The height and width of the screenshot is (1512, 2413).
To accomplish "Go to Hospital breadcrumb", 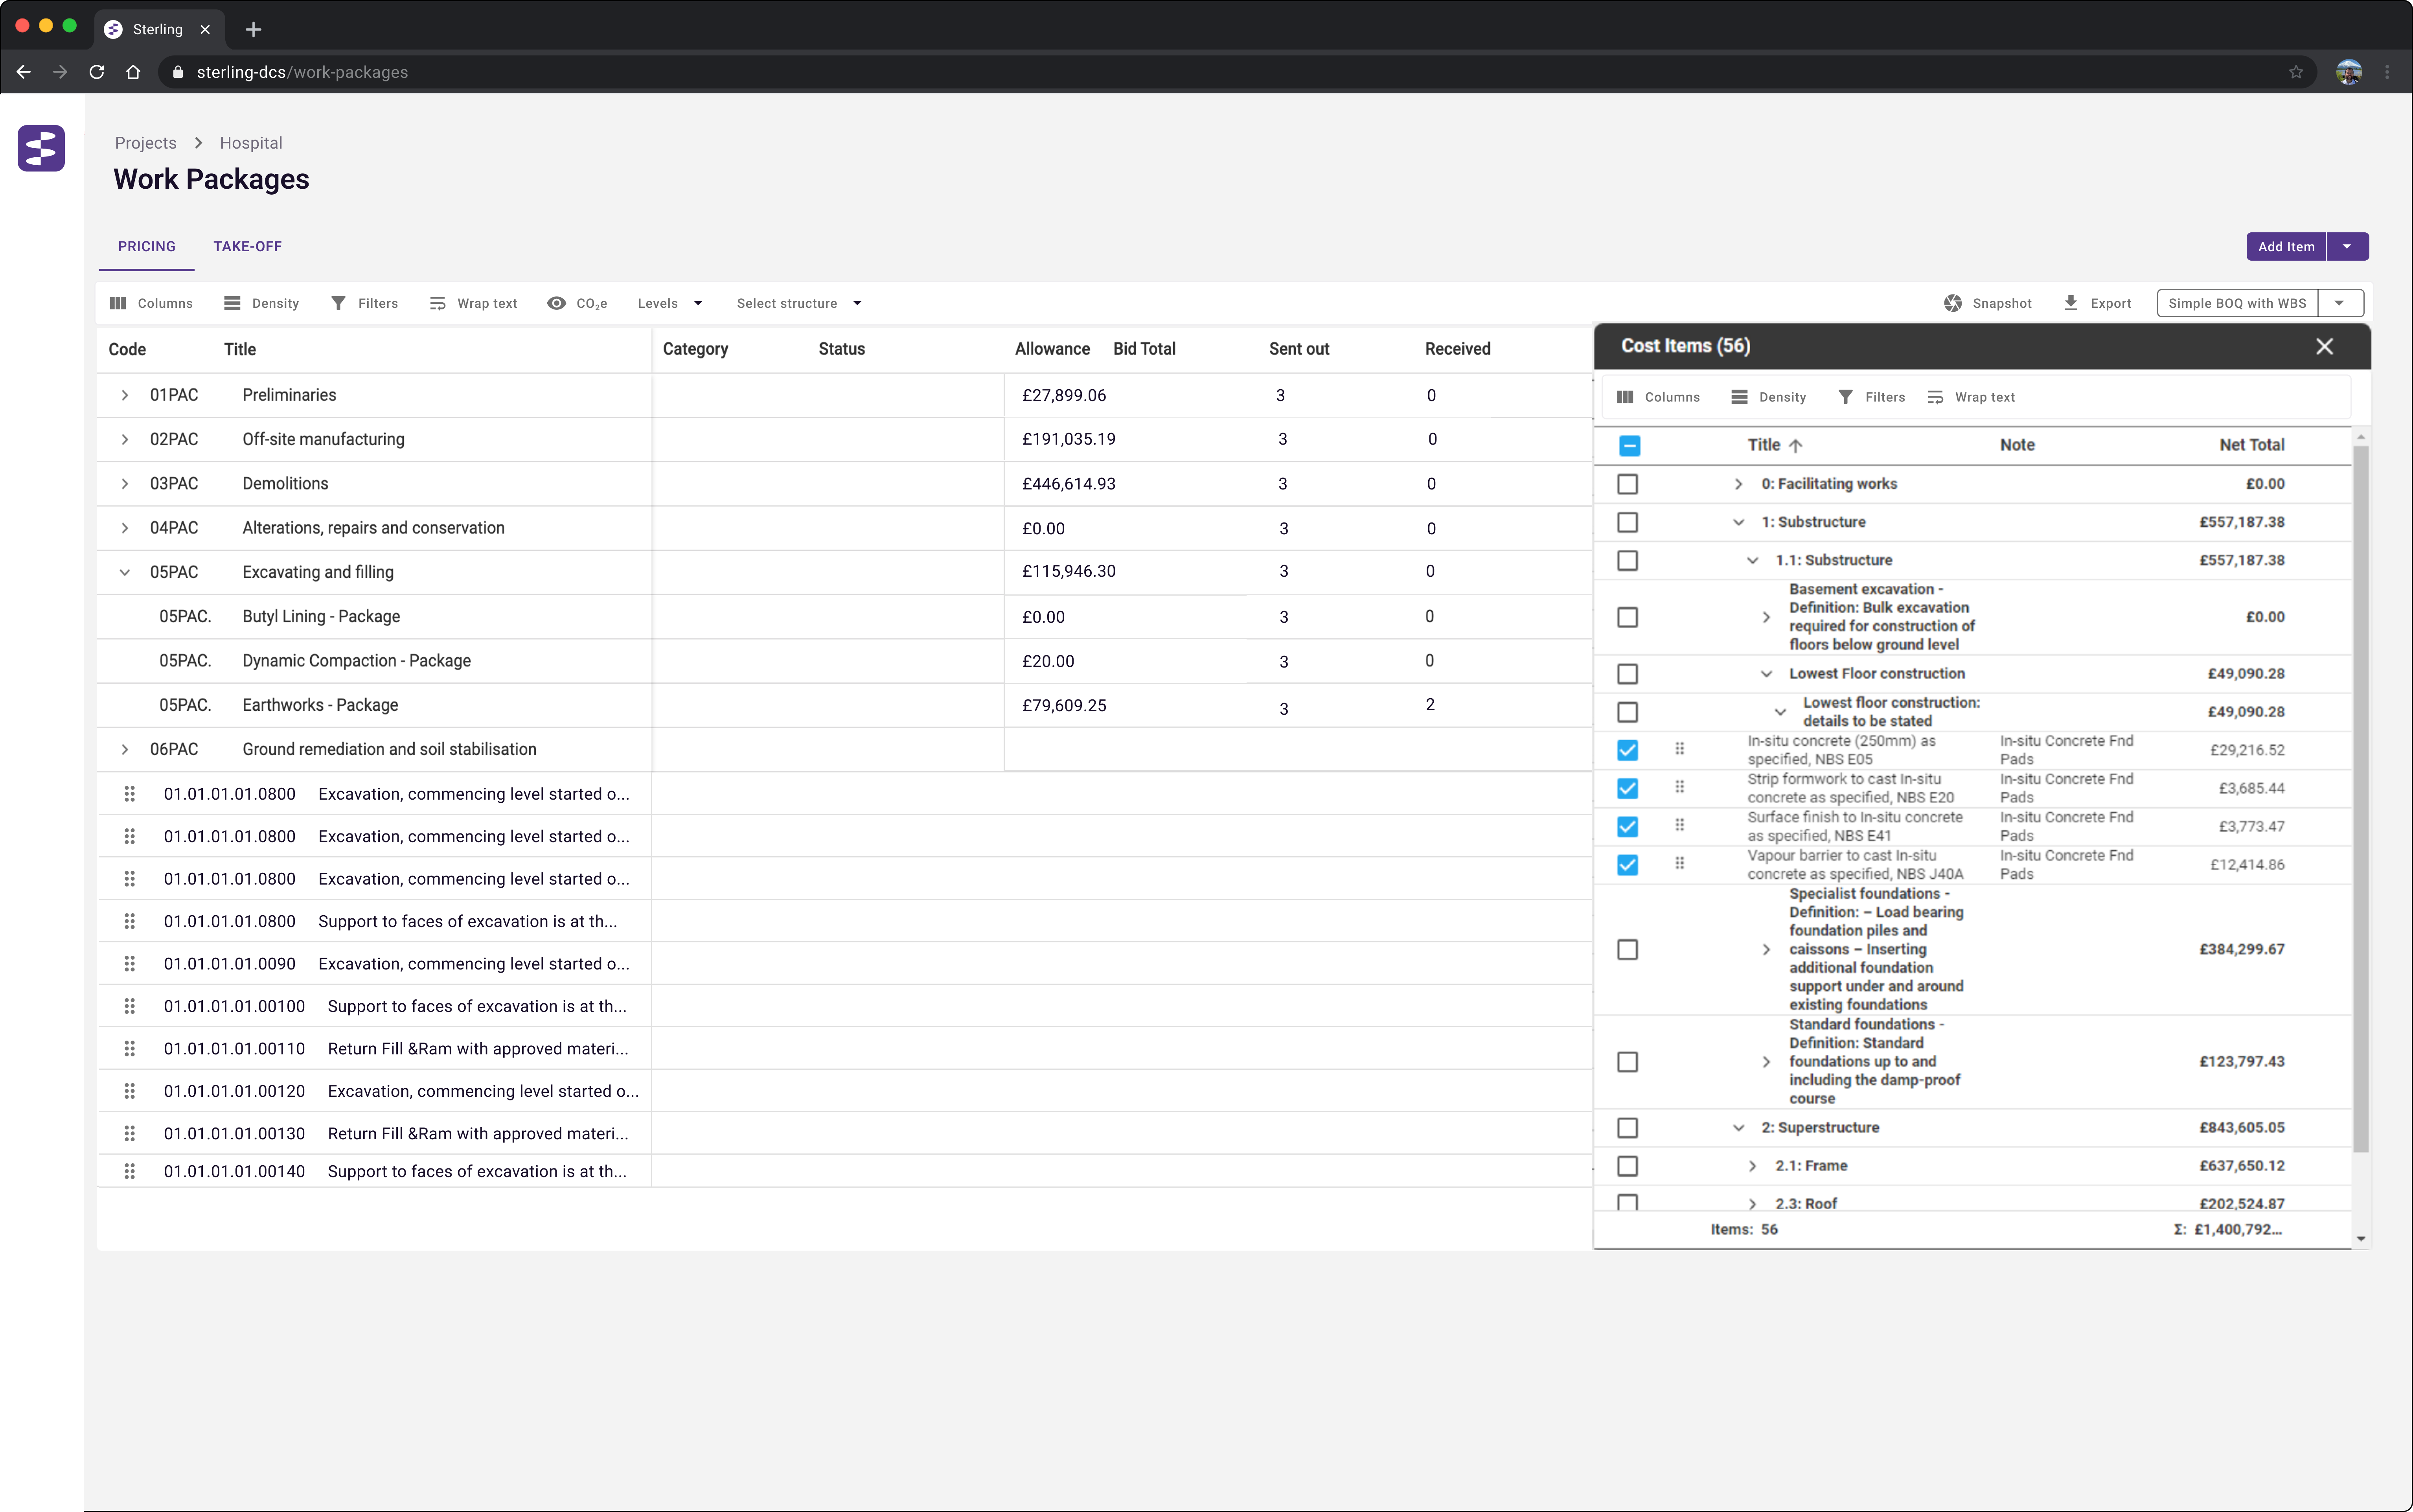I will 251,143.
